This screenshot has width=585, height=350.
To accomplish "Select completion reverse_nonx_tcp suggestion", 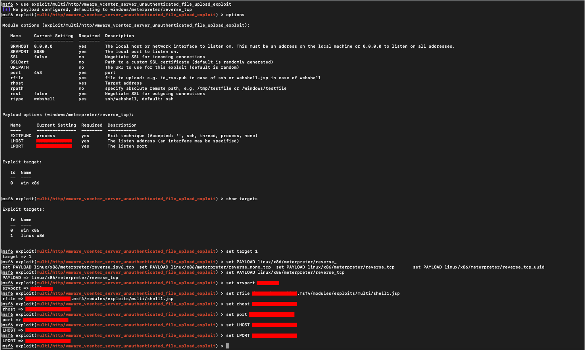I will click(x=205, y=267).
